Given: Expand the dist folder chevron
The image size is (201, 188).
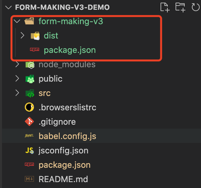Looking at the screenshot, I should (x=23, y=36).
